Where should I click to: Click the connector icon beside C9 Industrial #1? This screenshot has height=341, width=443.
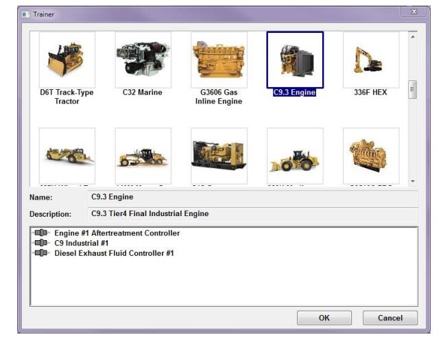[x=41, y=243]
